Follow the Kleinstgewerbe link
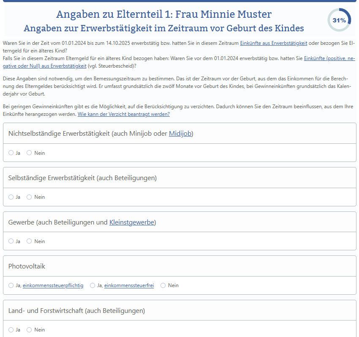The width and height of the screenshot is (359, 337). (x=132, y=222)
